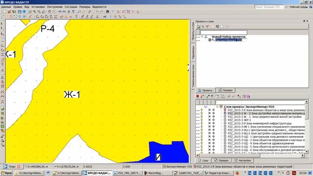Open Ведомости menu
The width and height of the screenshot is (313, 176).
point(99,7)
